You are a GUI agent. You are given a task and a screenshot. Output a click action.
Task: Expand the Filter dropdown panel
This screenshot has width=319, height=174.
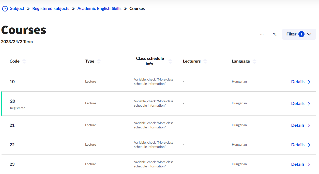tap(309, 34)
